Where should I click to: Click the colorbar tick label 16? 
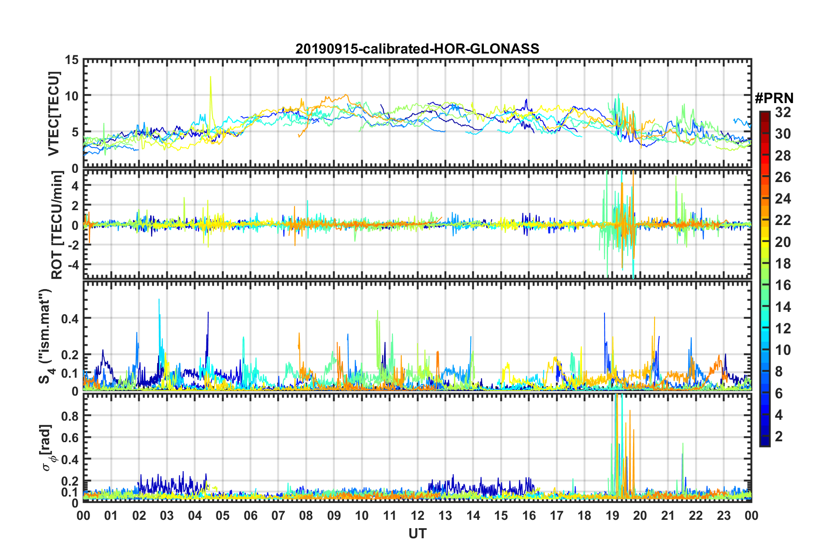coord(783,285)
